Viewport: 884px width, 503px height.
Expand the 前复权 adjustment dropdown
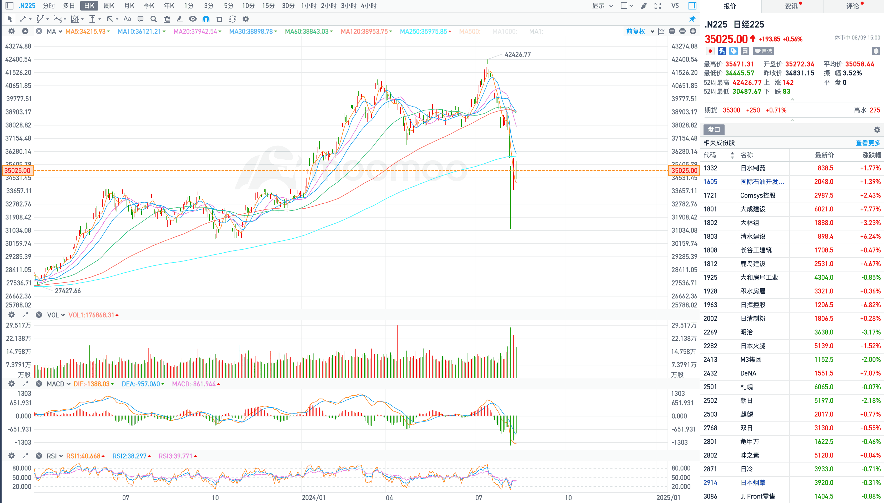[x=640, y=32]
